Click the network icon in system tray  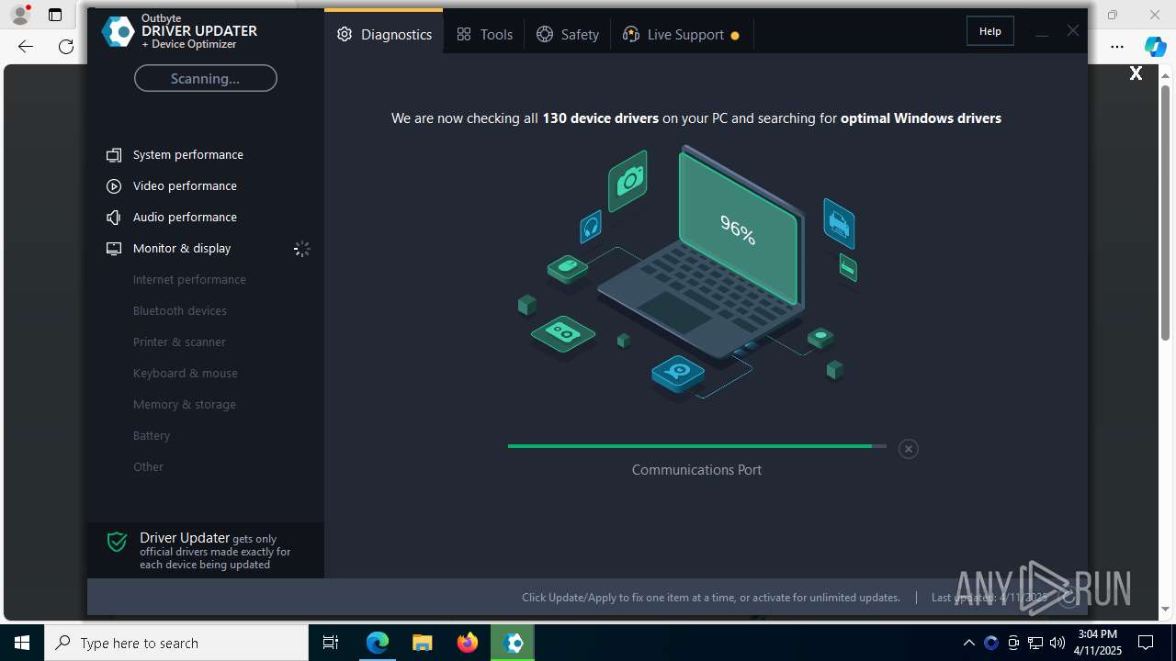point(1035,643)
